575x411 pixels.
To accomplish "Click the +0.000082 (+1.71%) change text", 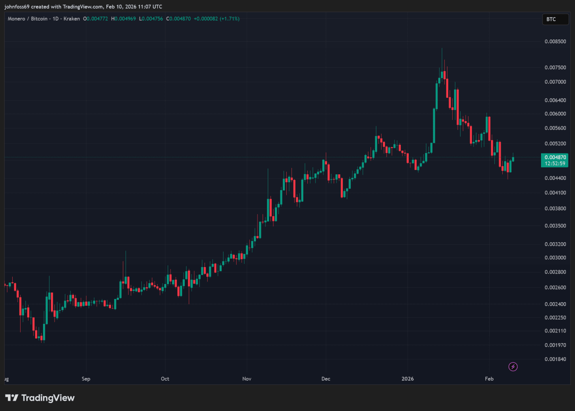I will coord(216,19).
